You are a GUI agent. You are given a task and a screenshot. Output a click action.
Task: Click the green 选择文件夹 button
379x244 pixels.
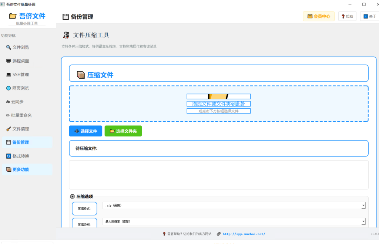[123, 131]
